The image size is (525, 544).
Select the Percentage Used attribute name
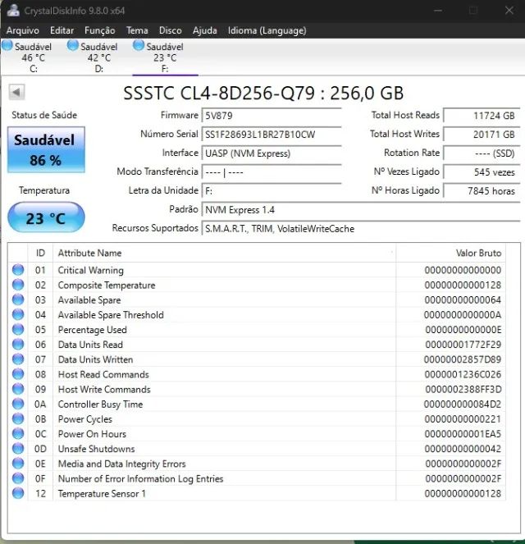tap(92, 330)
